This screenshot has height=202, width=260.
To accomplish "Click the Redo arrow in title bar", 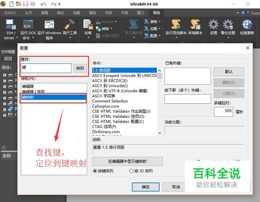I will 54,4.
